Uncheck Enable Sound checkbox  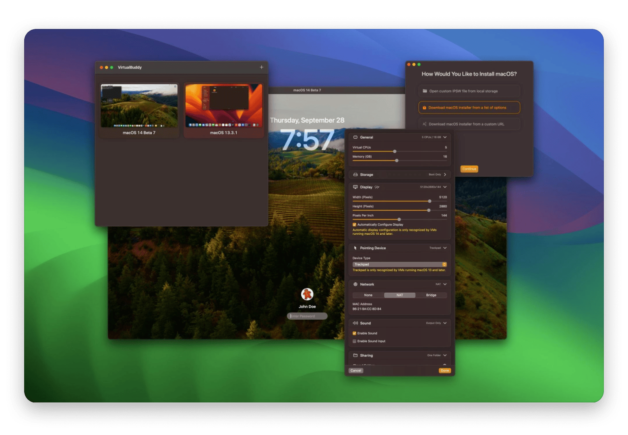click(x=354, y=333)
